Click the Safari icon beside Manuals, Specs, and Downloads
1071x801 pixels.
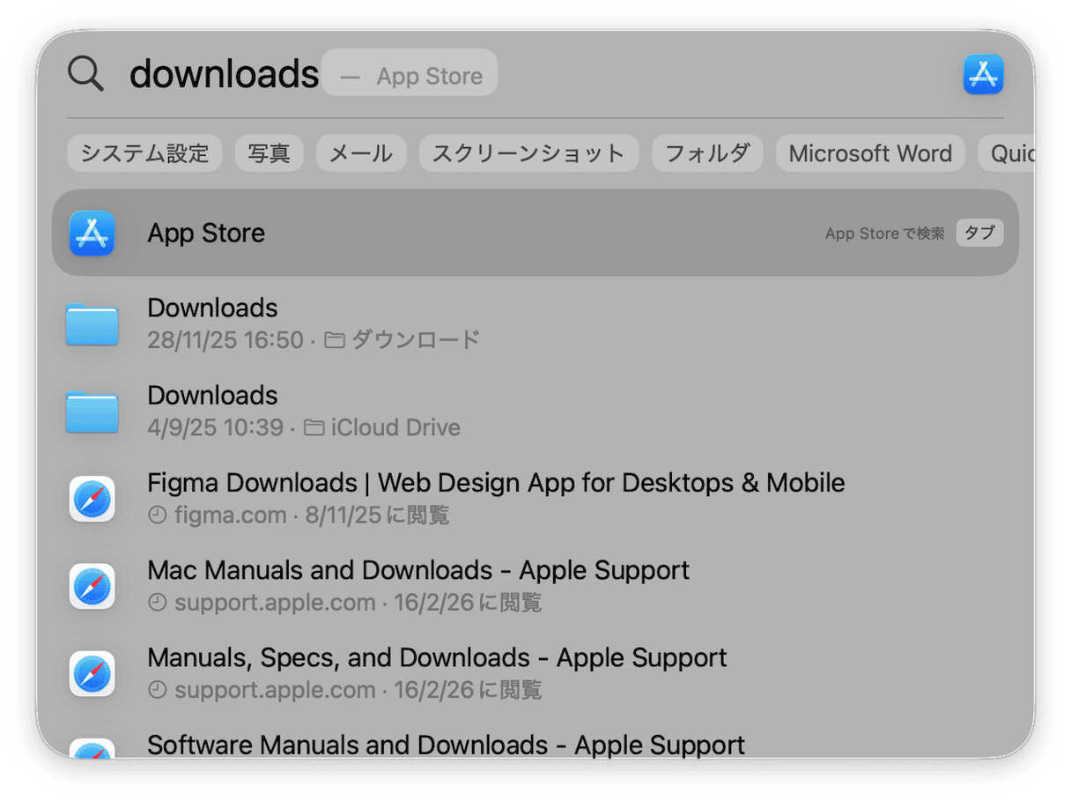coord(92,673)
